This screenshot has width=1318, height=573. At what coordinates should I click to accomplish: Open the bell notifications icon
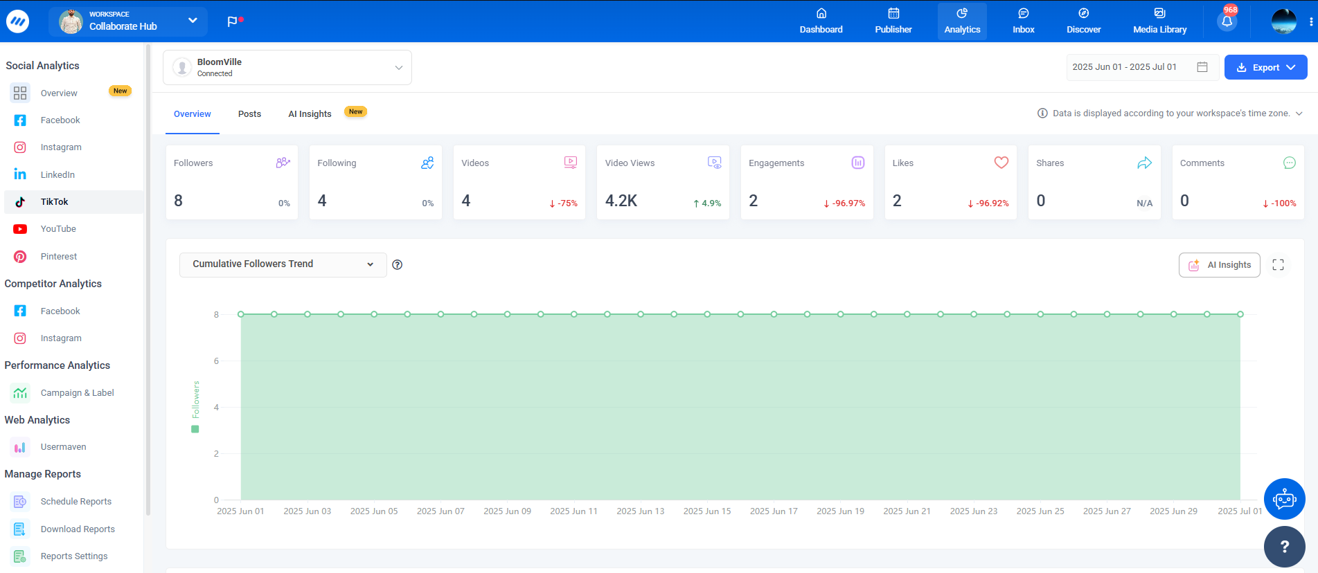1227,21
